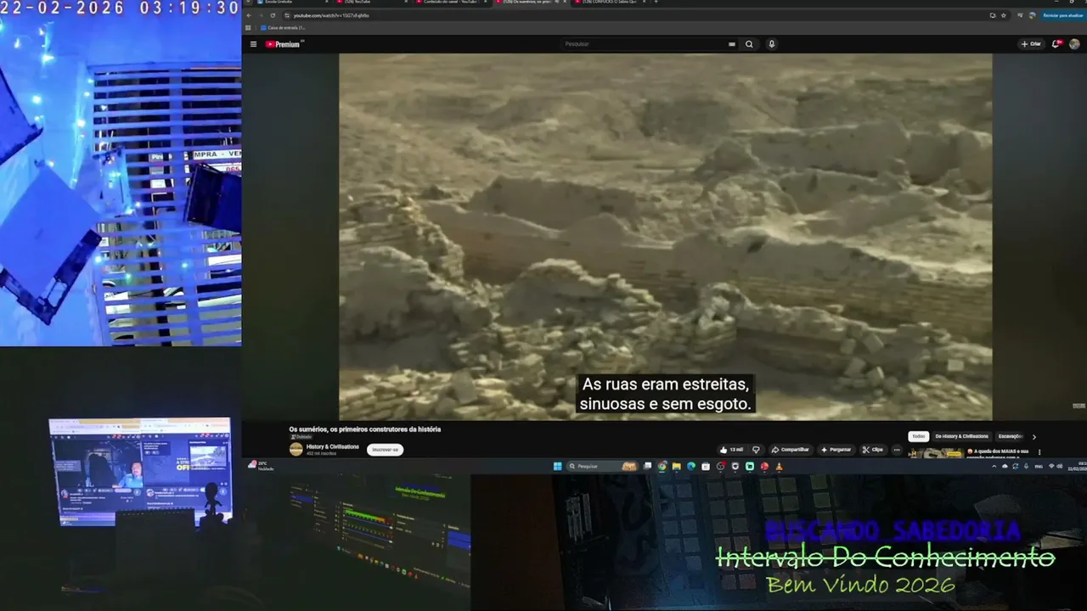
Task: Bookmark this page with the star icon
Action: click(x=1004, y=15)
